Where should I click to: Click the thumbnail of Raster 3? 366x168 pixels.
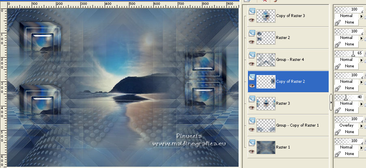coord(266,103)
